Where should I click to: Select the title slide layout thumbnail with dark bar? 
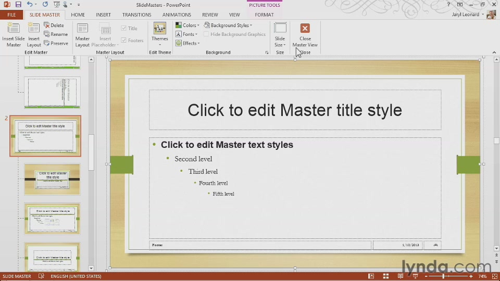click(52, 180)
